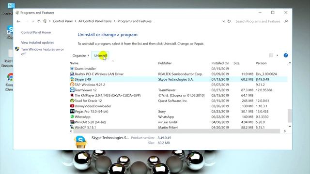
Task: Select the WinRAR 5.20 icon
Action: pyautogui.click(x=72, y=122)
